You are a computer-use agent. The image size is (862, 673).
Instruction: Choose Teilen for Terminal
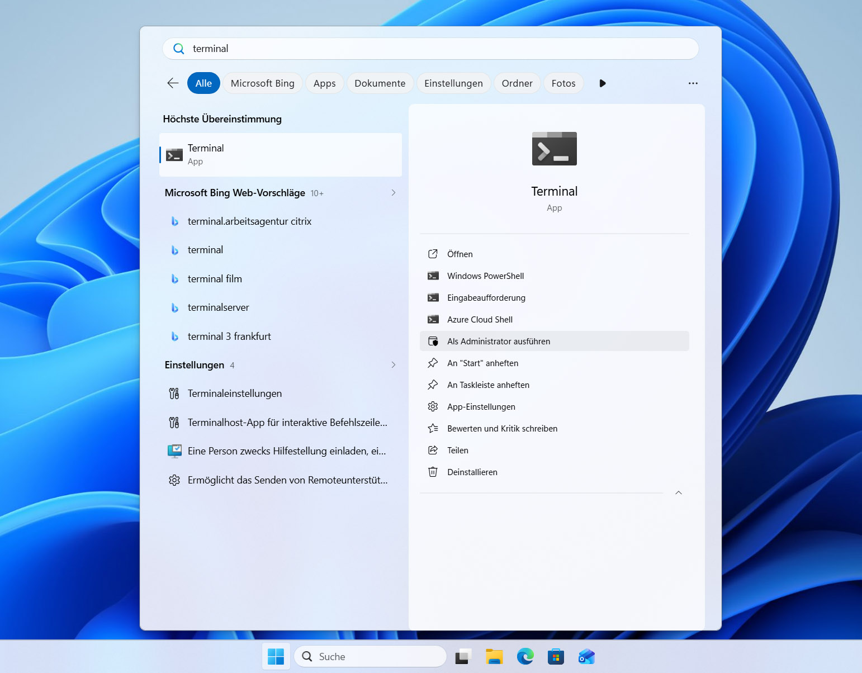click(555, 451)
